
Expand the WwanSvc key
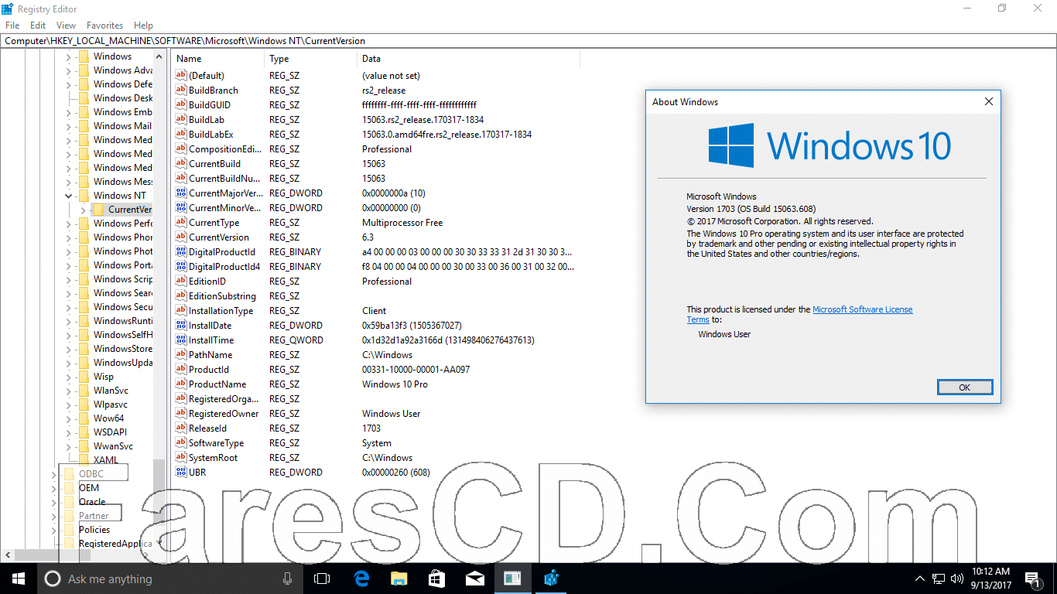(68, 446)
